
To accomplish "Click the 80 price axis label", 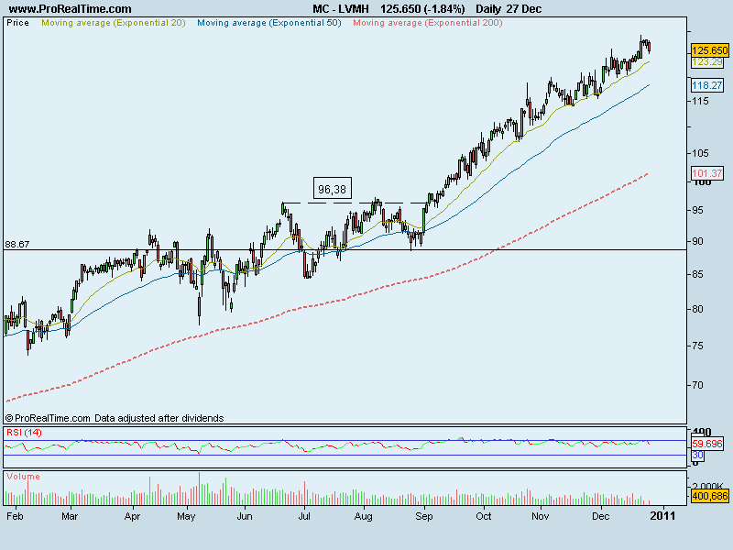I will pyautogui.click(x=697, y=309).
